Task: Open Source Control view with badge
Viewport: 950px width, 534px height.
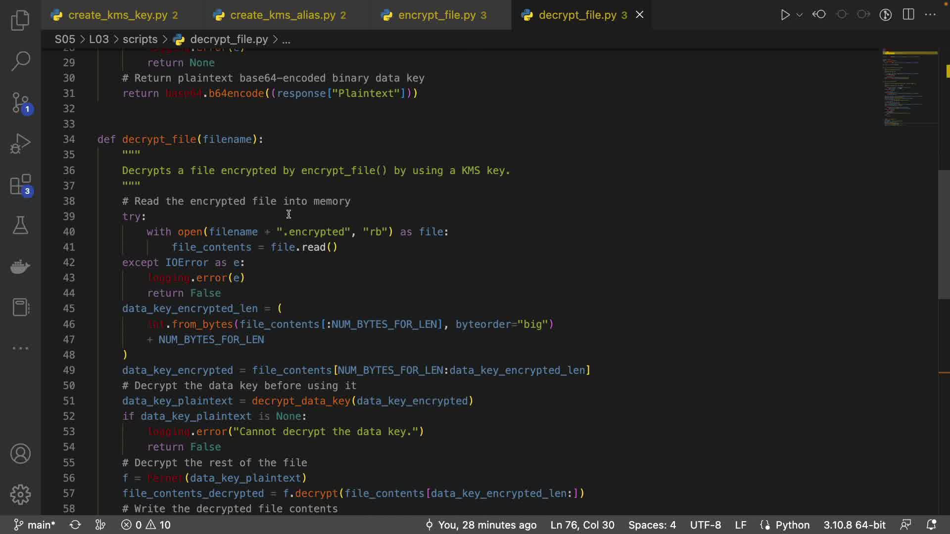Action: (20, 103)
